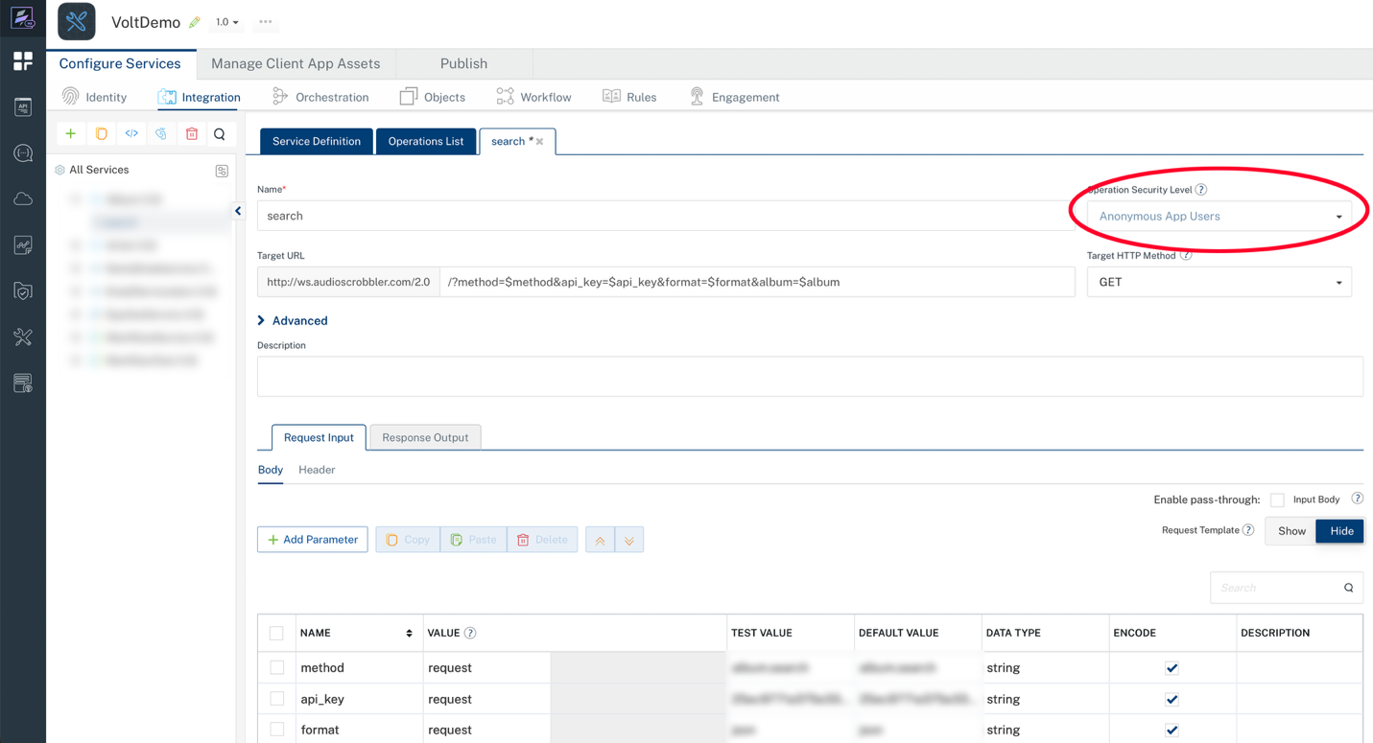Click into the Description text field

tap(809, 377)
